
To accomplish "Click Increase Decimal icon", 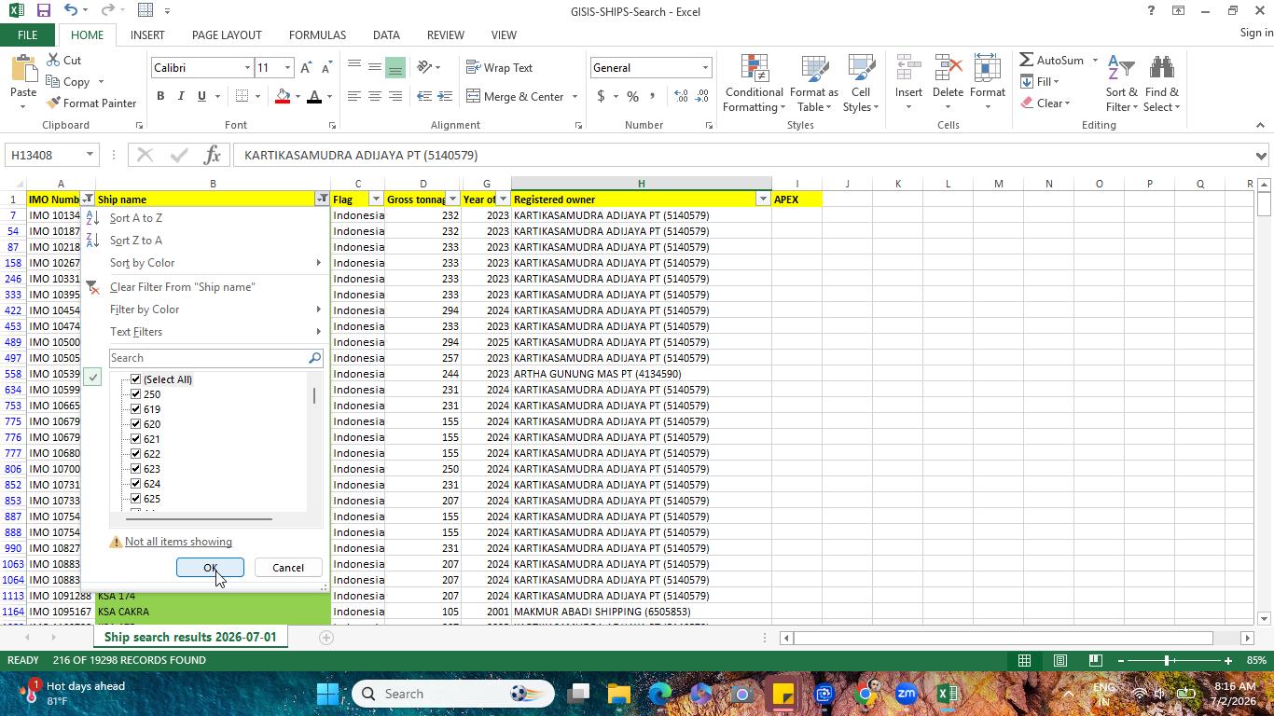I will (x=681, y=96).
